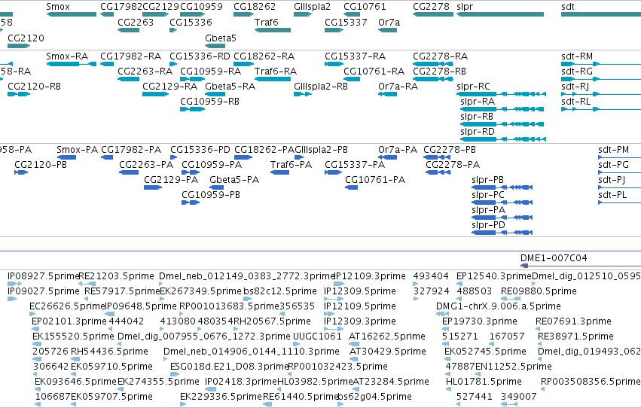This screenshot has width=641, height=408.
Task: Click the UUGC1061 EST label
Action: 317,336
